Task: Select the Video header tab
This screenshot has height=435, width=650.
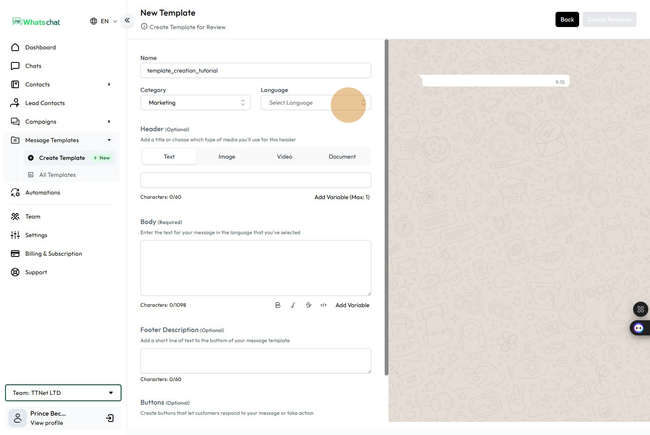Action: (x=284, y=157)
